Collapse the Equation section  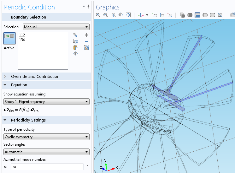tap(5, 85)
